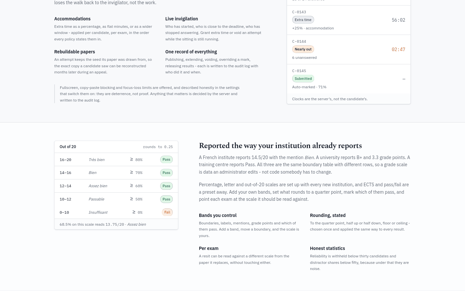Screen dimensions: 465x291
Task: Click the Pass badge in Très bien row
Action: [166, 159]
